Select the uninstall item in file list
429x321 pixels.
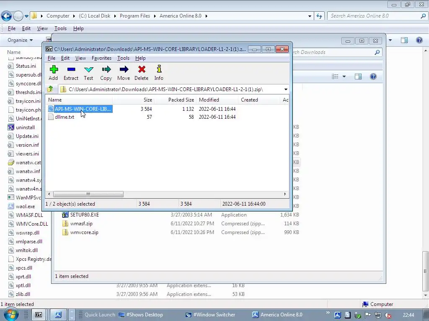coord(21,127)
